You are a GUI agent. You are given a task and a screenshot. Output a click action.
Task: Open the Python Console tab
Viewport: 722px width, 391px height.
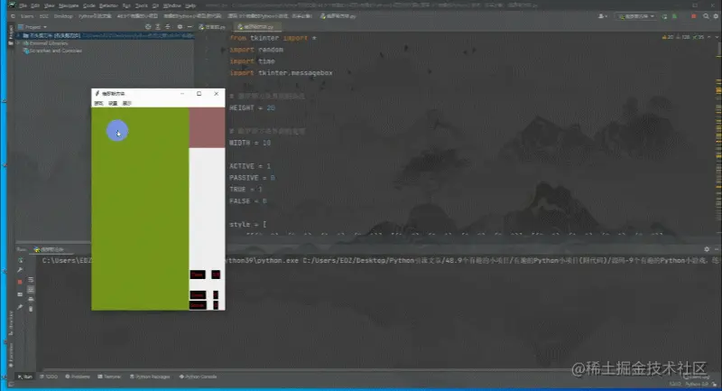(198, 377)
